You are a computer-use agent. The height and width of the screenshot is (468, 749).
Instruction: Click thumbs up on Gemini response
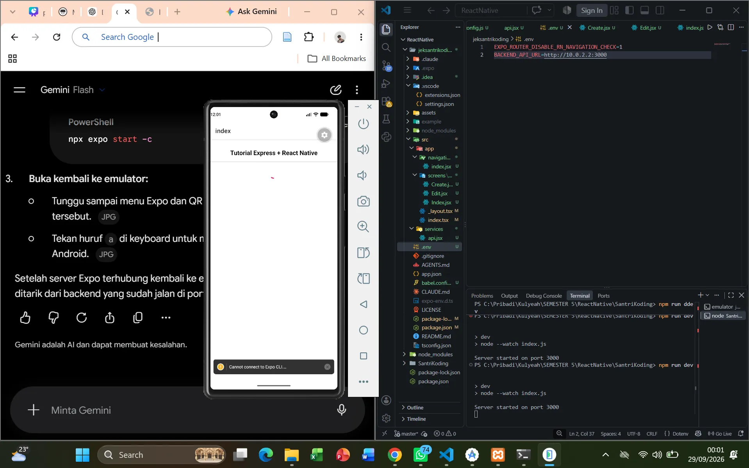pyautogui.click(x=25, y=318)
